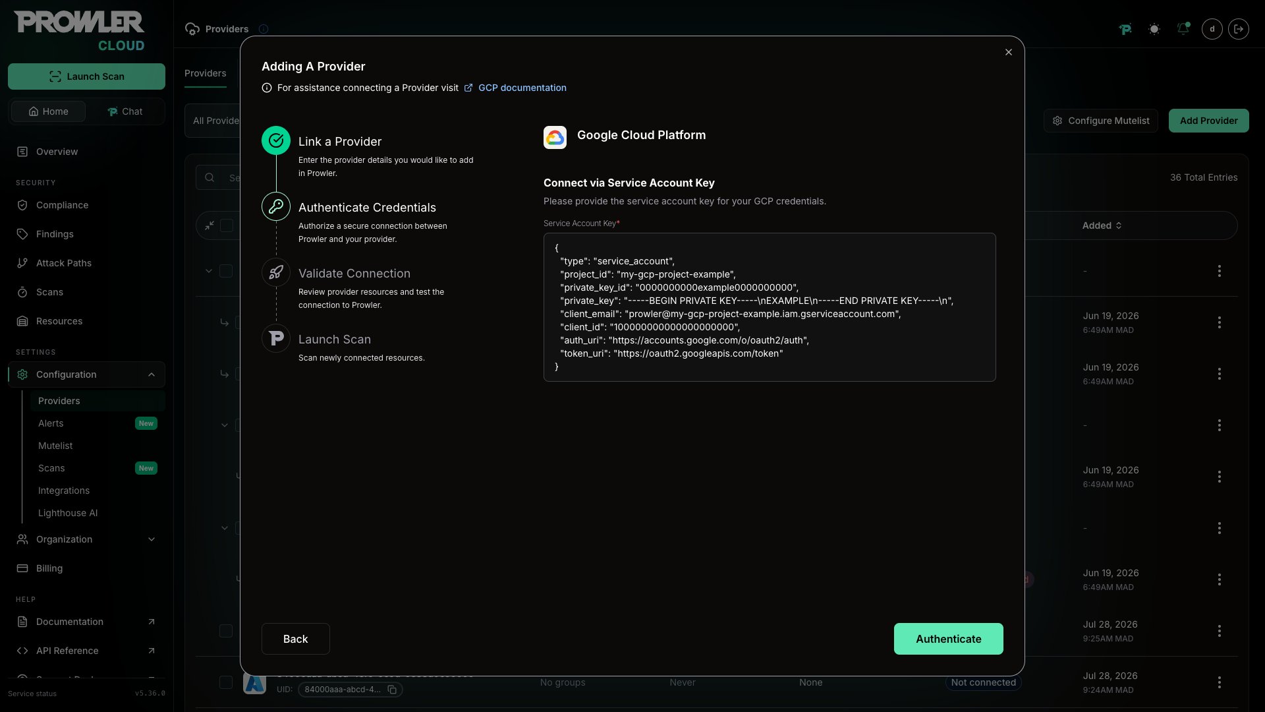Open the notifications bell
Image resolution: width=1265 pixels, height=712 pixels.
[1183, 29]
